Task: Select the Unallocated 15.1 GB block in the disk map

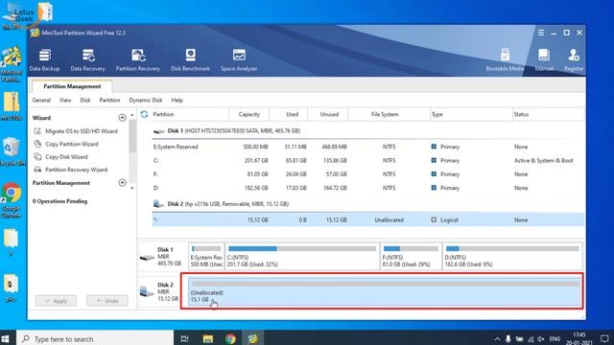Action: click(x=385, y=291)
